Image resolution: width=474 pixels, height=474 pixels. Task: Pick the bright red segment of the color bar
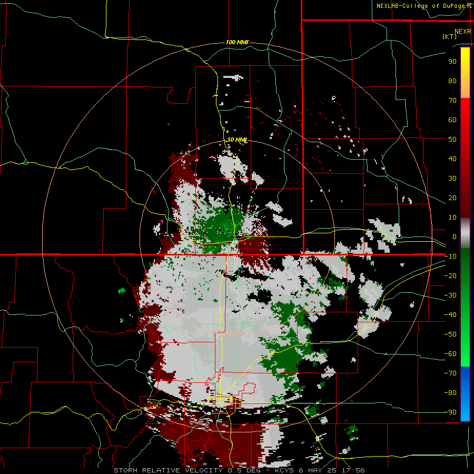point(465,121)
